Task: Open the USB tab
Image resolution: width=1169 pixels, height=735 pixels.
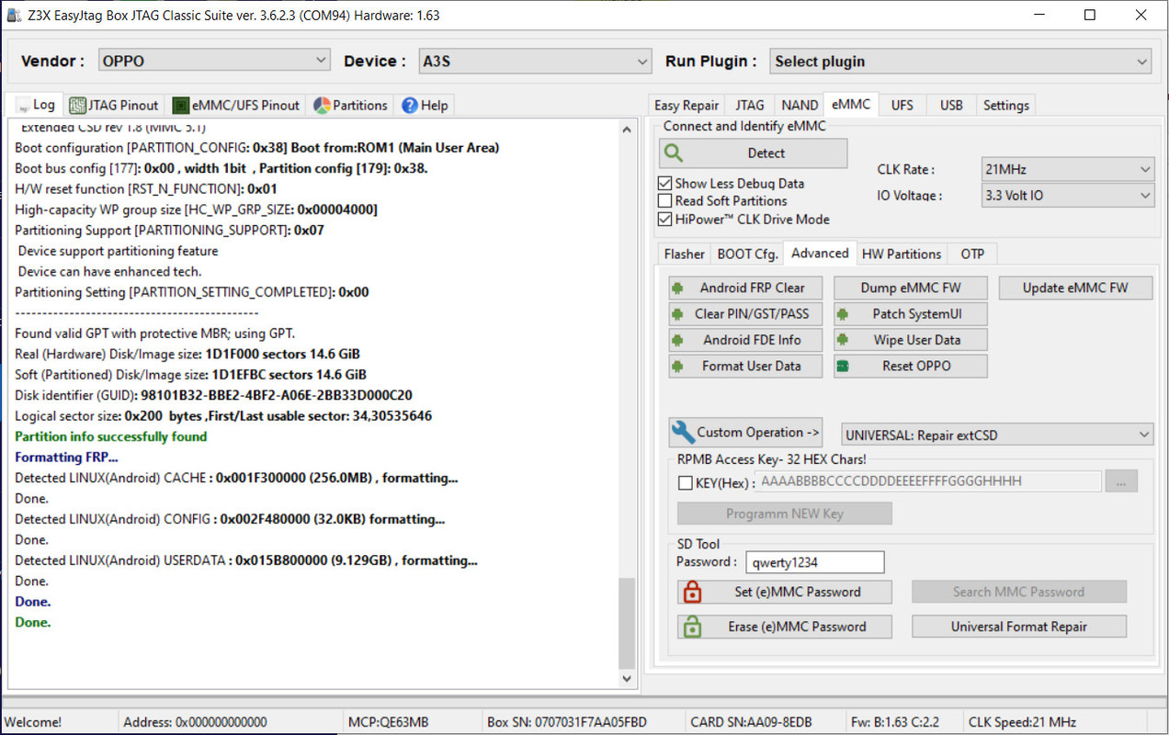Action: [951, 106]
